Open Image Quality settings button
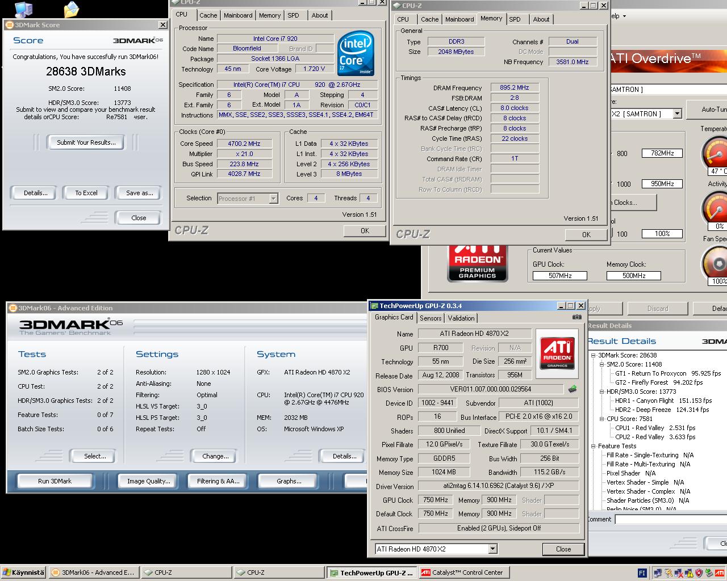This screenshot has width=727, height=581. coord(149,481)
